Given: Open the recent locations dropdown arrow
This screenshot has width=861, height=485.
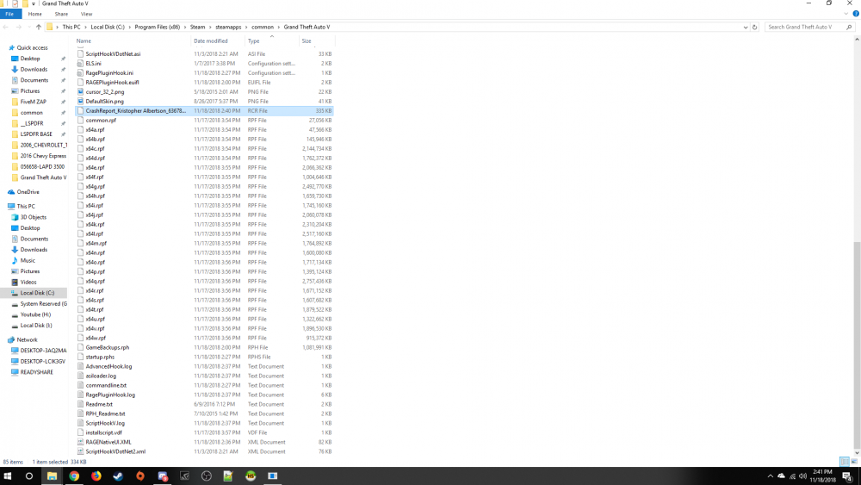Looking at the screenshot, I should [x=28, y=27].
